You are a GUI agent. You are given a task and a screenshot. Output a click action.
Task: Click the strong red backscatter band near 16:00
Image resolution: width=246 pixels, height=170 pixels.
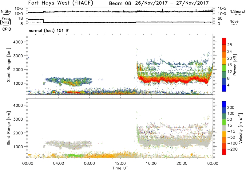(x=151, y=79)
